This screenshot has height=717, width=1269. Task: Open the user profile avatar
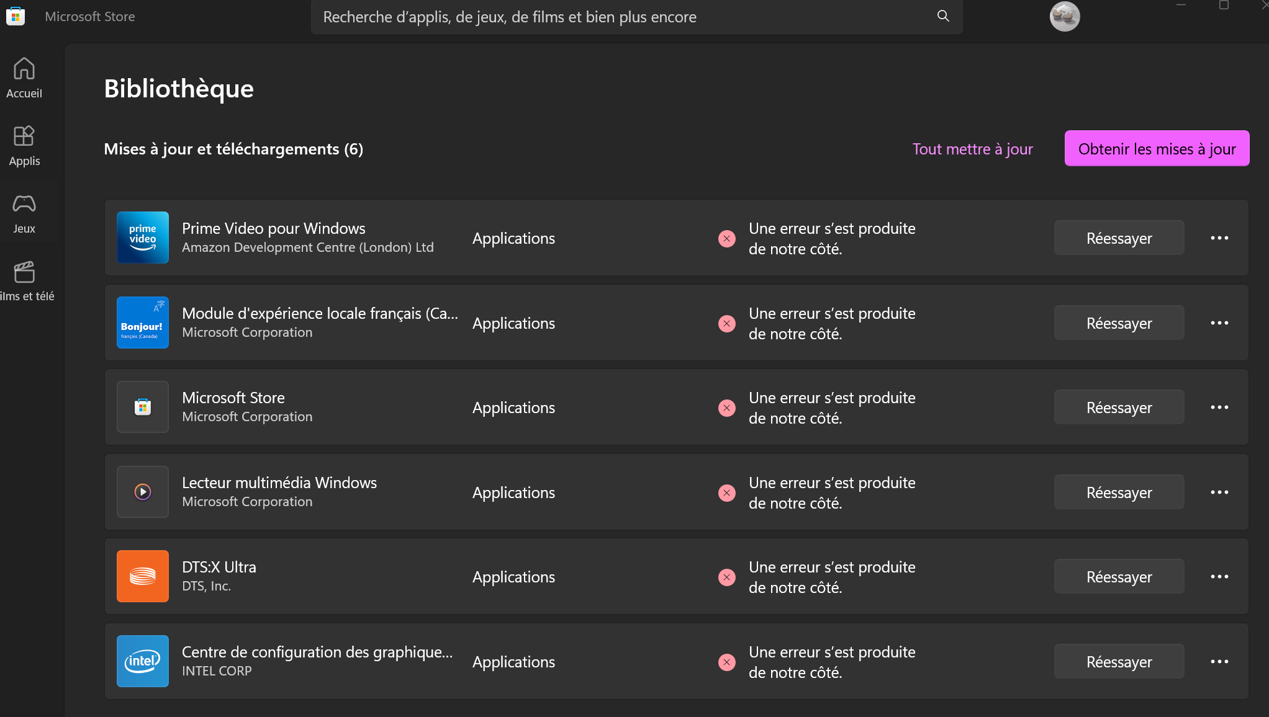[x=1065, y=16]
